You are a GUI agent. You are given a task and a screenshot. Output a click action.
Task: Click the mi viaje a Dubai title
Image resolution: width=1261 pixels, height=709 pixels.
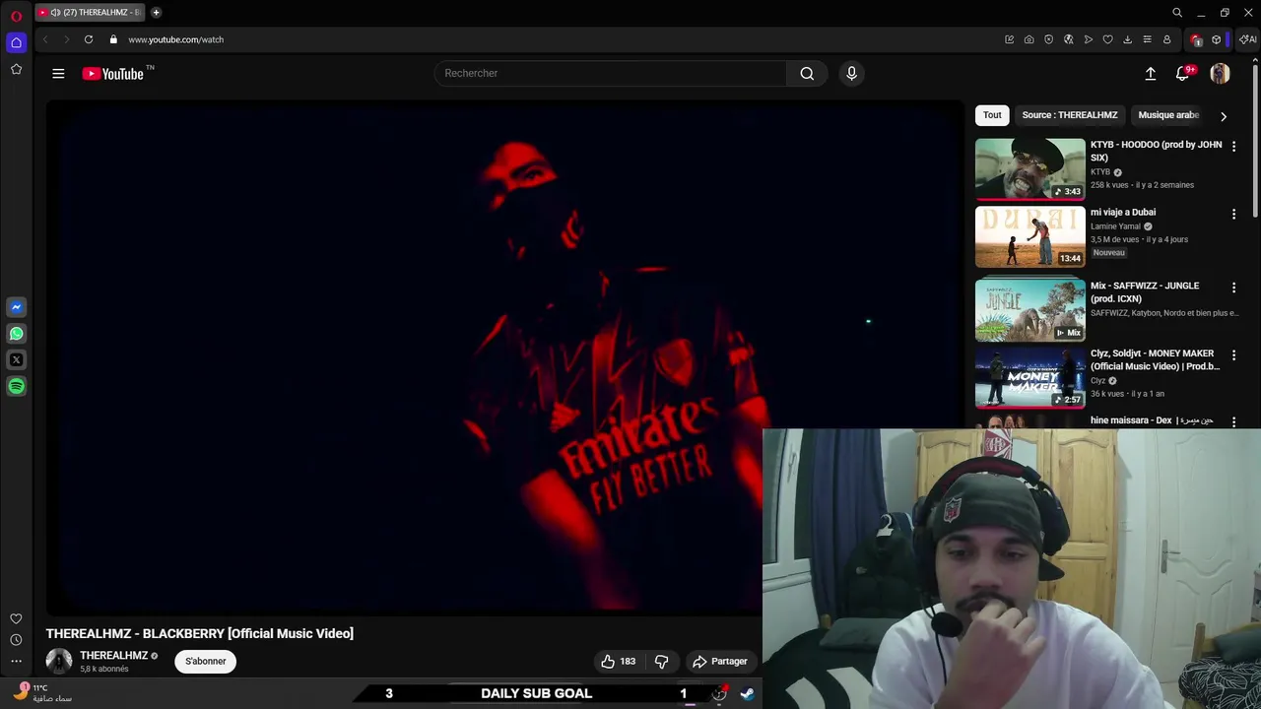pyautogui.click(x=1123, y=212)
